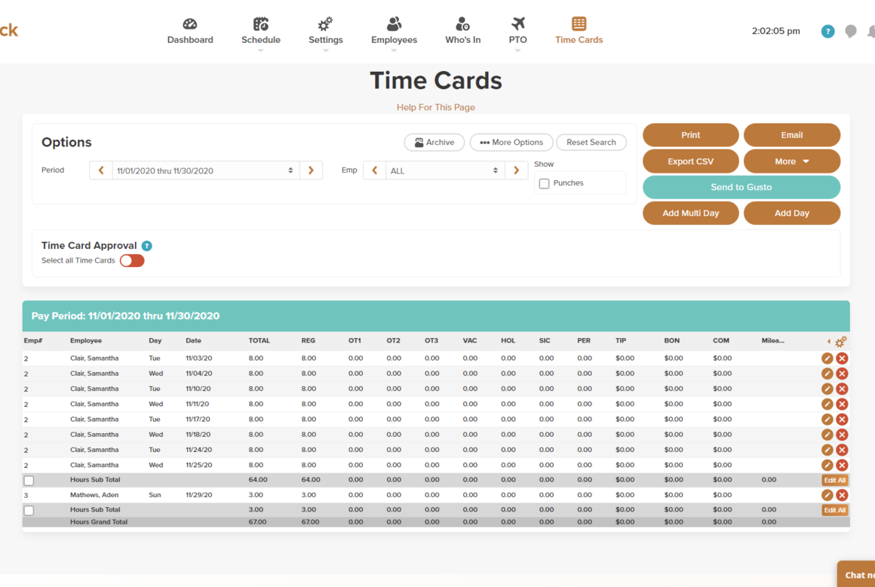This screenshot has width=875, height=587.
Task: Click Time Card Approval help icon
Action: point(147,245)
